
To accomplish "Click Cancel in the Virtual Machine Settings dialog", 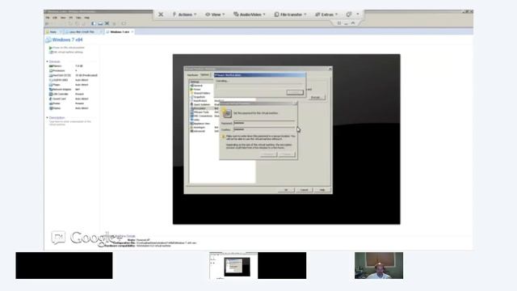I will coord(304,190).
